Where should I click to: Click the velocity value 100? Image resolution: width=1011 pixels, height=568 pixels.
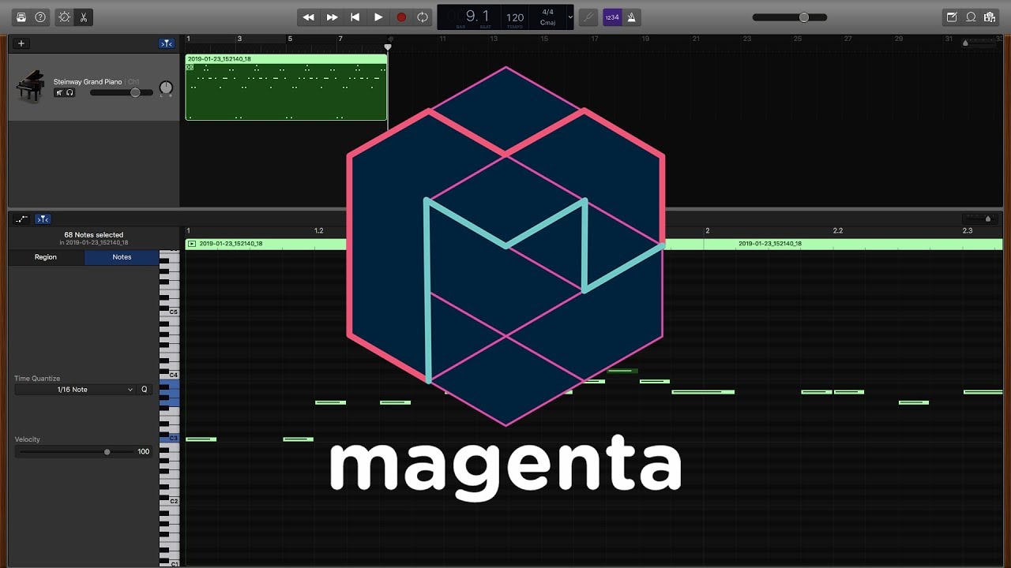(x=143, y=452)
